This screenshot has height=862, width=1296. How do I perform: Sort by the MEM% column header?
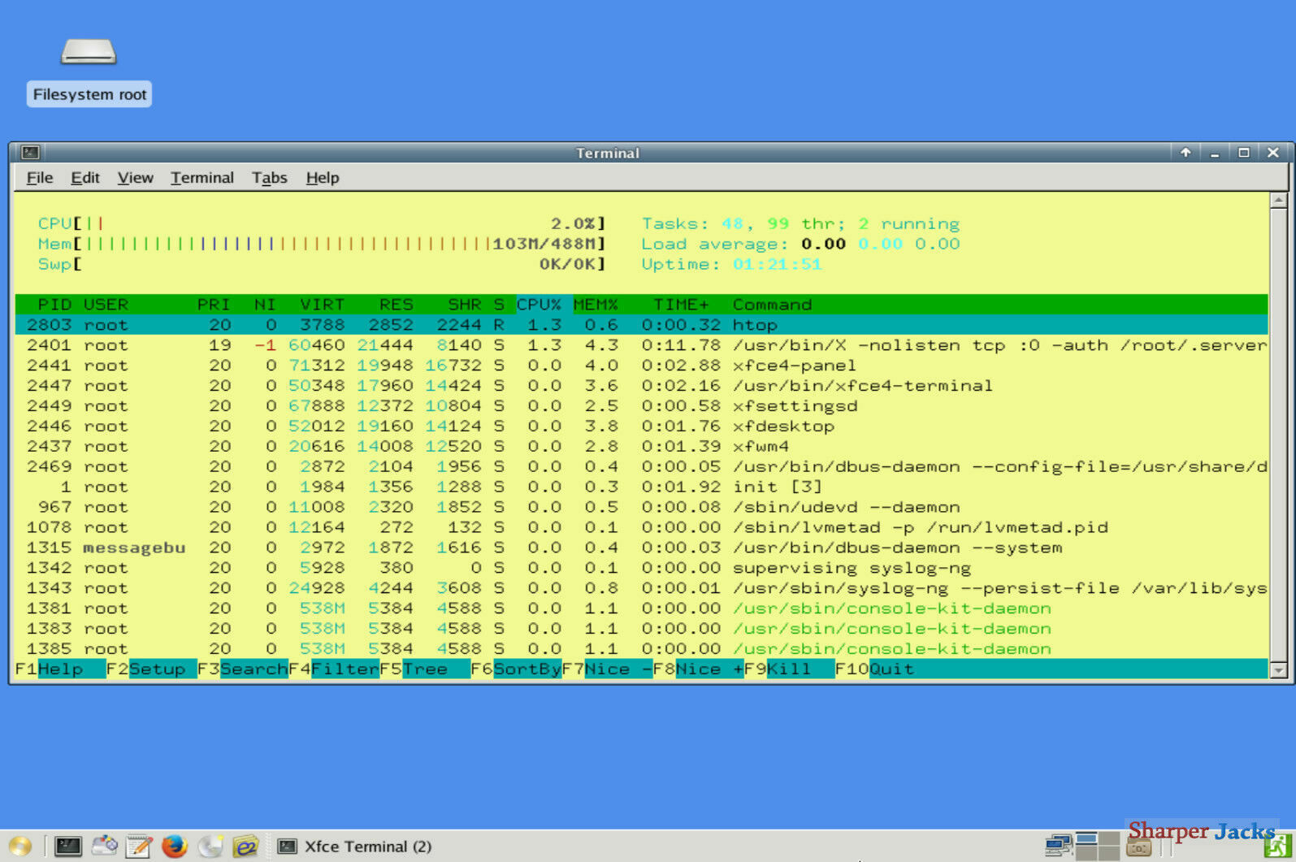tap(596, 305)
